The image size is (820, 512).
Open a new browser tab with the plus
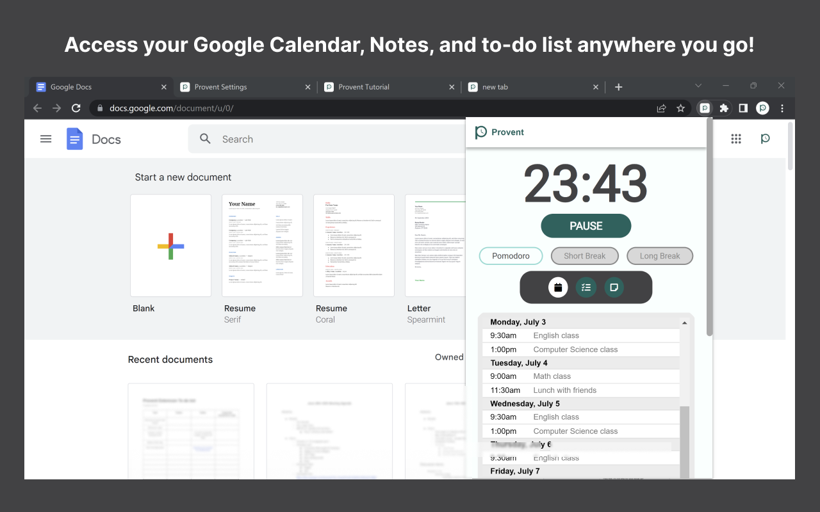click(x=618, y=87)
